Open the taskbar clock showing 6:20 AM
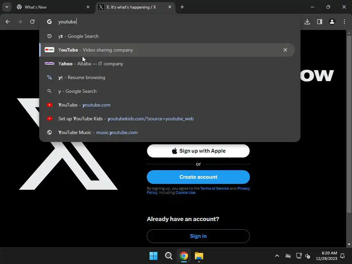Screen dimensions: 352x264 click(327, 256)
